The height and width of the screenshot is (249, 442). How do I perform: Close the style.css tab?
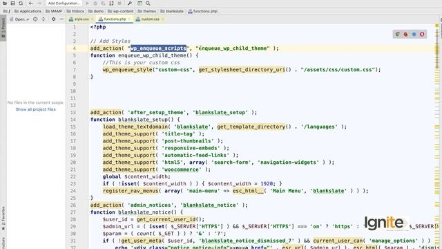coord(92,19)
